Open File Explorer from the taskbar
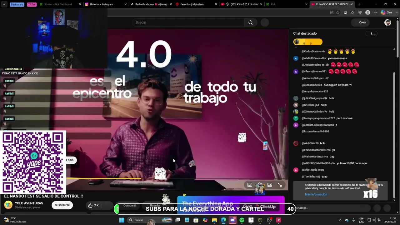Viewport: 400px width, 225px height. coord(214,220)
